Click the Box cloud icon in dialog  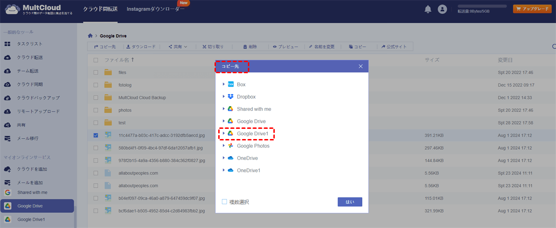pyautogui.click(x=230, y=84)
